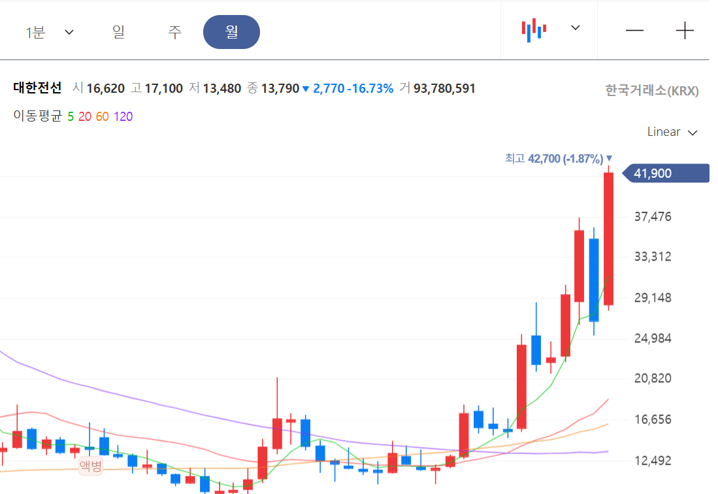Image resolution: width=718 pixels, height=494 pixels.
Task: Click the tall blue candlestick near the peak
Action: pos(594,280)
